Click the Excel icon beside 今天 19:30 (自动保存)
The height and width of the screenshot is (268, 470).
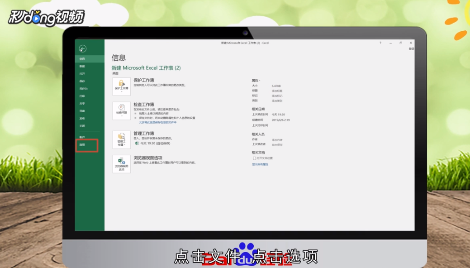[x=137, y=144]
